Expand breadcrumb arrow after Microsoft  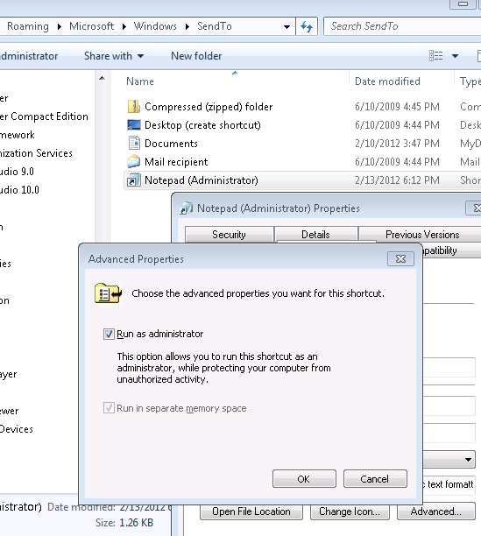pyautogui.click(x=124, y=26)
